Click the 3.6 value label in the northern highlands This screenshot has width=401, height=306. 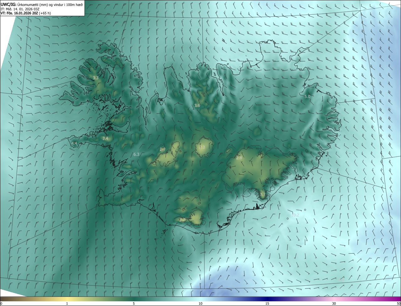click(x=197, y=106)
